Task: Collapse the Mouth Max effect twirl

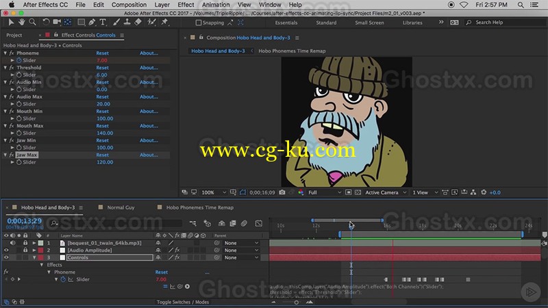Action: (x=5, y=126)
